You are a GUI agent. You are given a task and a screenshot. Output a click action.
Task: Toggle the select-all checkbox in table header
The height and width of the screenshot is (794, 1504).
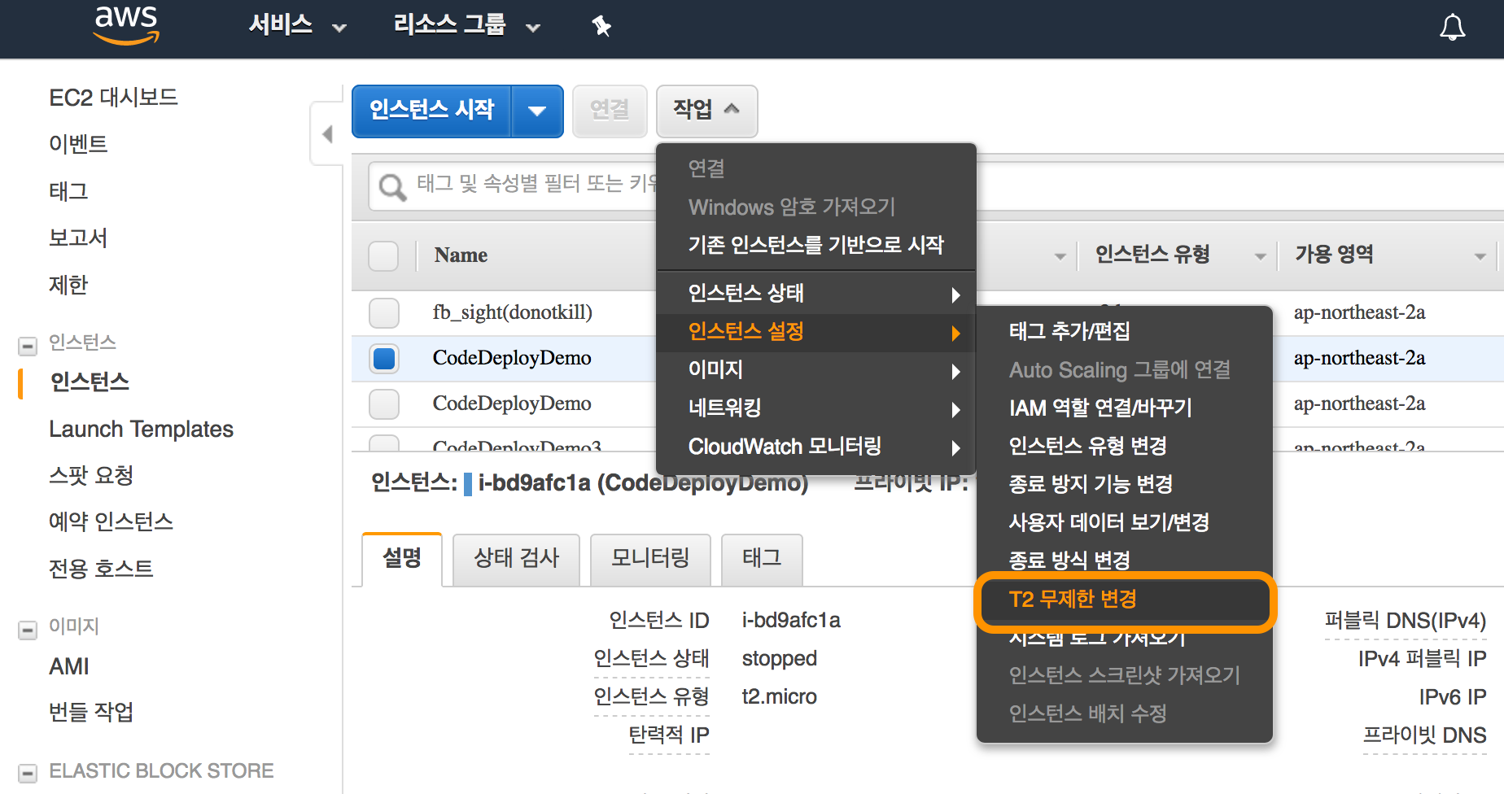tap(383, 255)
